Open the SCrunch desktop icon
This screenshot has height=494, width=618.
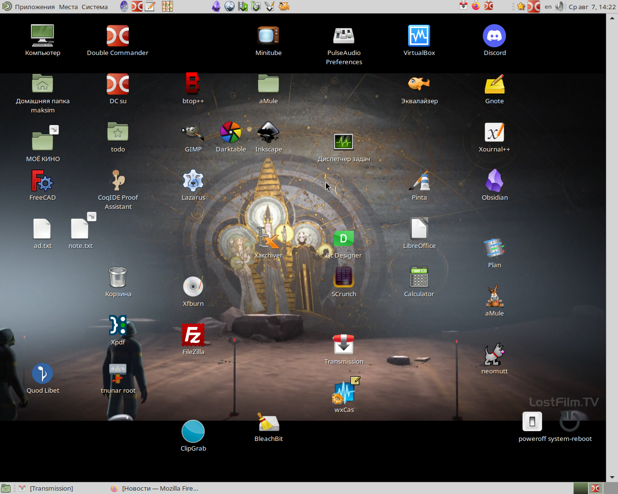(344, 277)
